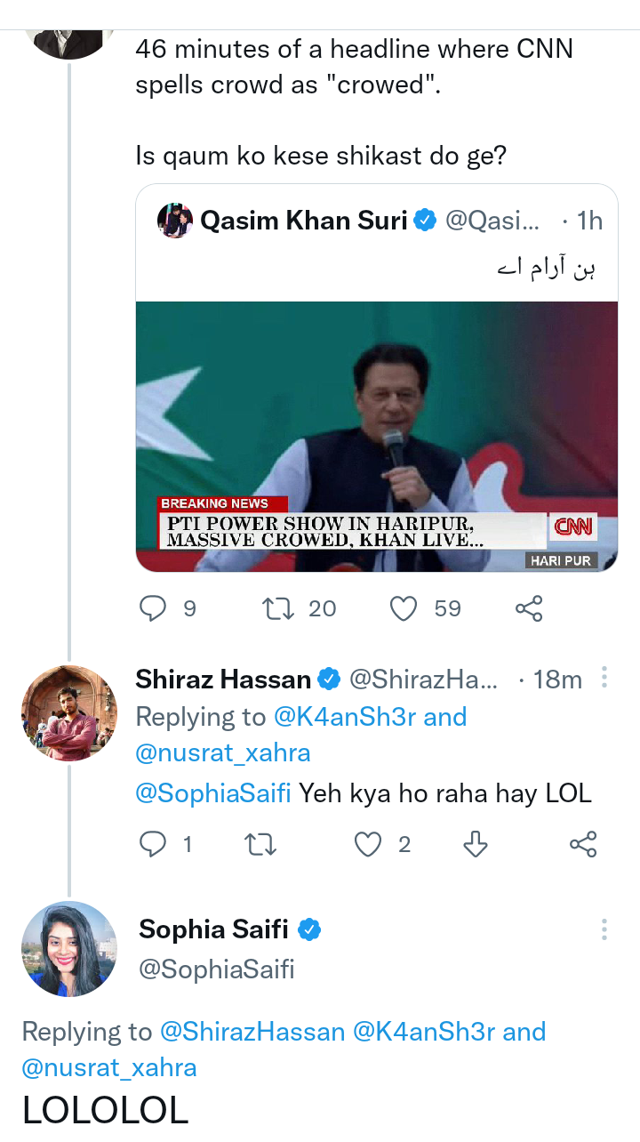Screen dimensions: 640x1142
Task: Open Shiraz Hassan's profile avatar
Action: click(68, 713)
